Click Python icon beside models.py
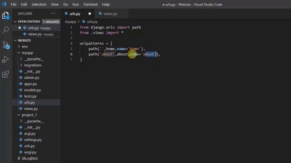Screen dimensions: 291x163 pyautogui.click(x=21, y=90)
